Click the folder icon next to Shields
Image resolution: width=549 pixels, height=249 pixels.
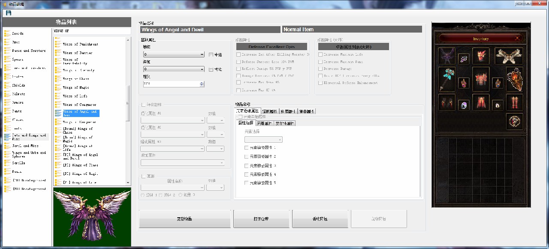(7, 85)
